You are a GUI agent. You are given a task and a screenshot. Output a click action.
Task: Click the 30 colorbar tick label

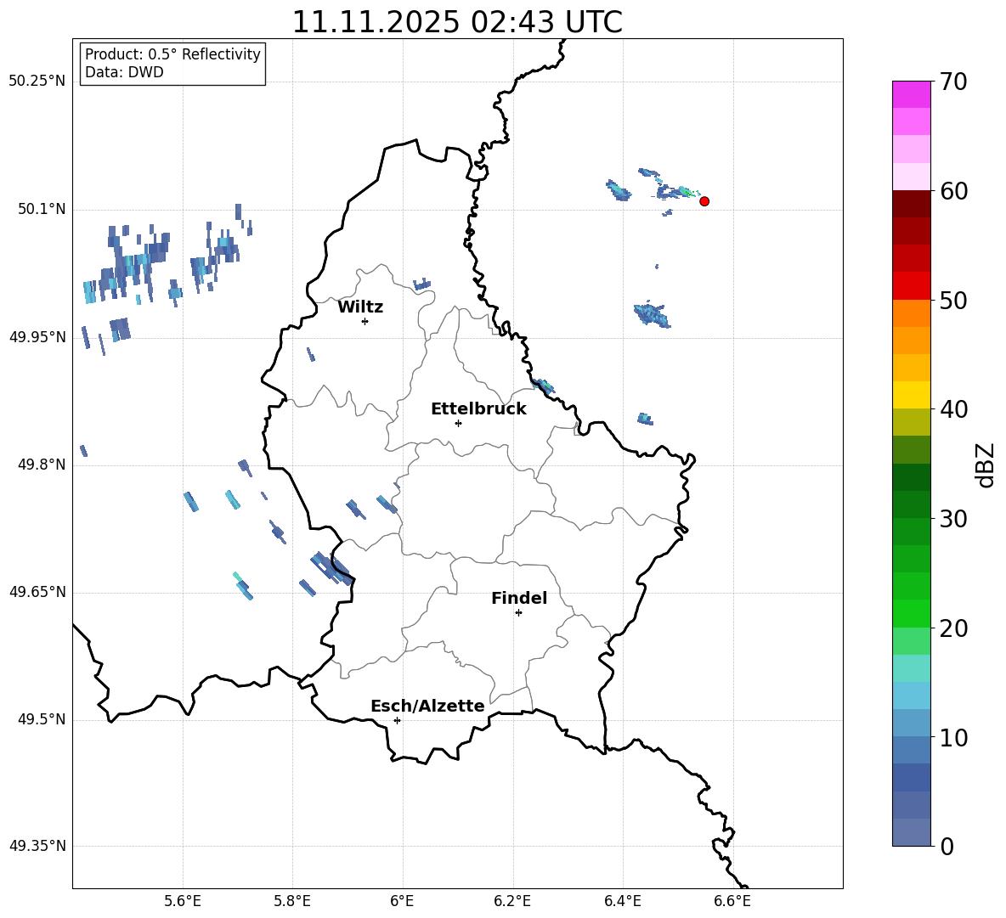point(953,519)
